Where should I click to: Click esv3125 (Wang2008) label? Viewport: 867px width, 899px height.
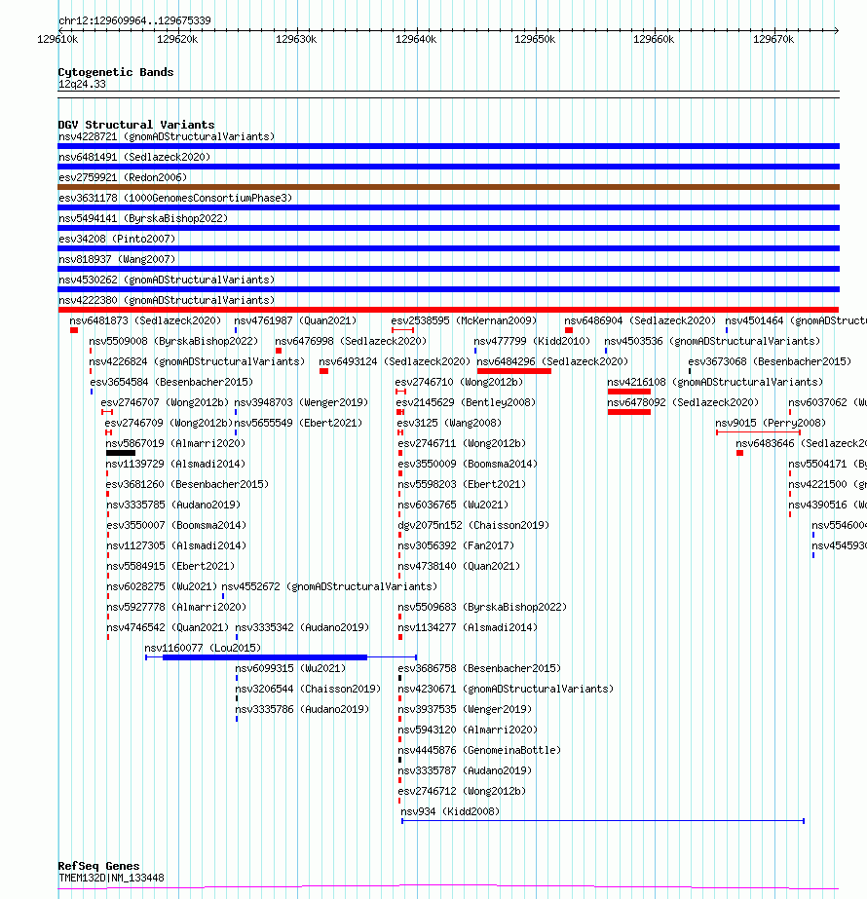(449, 423)
